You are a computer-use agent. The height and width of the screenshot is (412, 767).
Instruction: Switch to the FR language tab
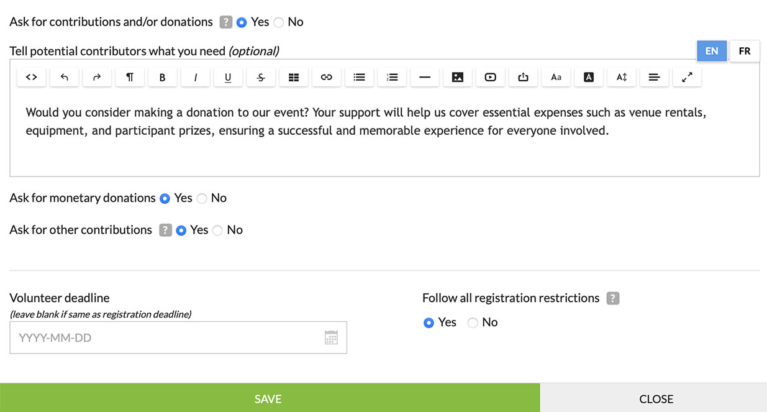tap(744, 51)
